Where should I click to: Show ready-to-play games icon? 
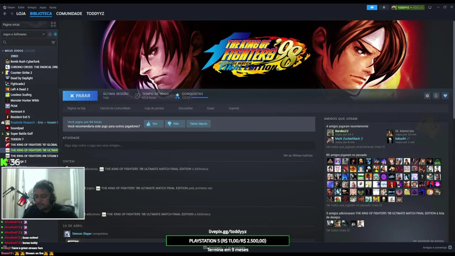pyautogui.click(x=55, y=34)
